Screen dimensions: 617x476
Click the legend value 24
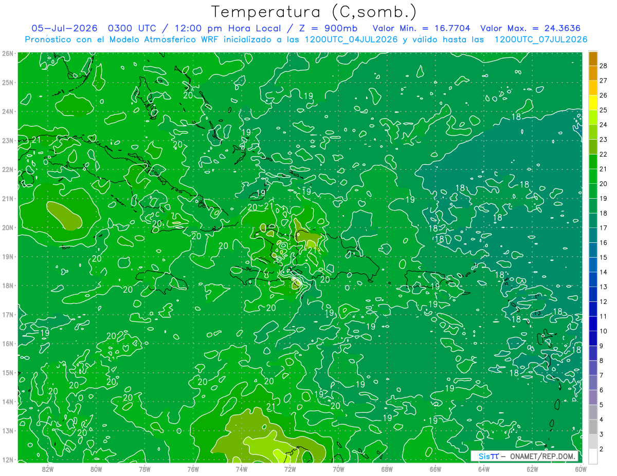point(604,125)
